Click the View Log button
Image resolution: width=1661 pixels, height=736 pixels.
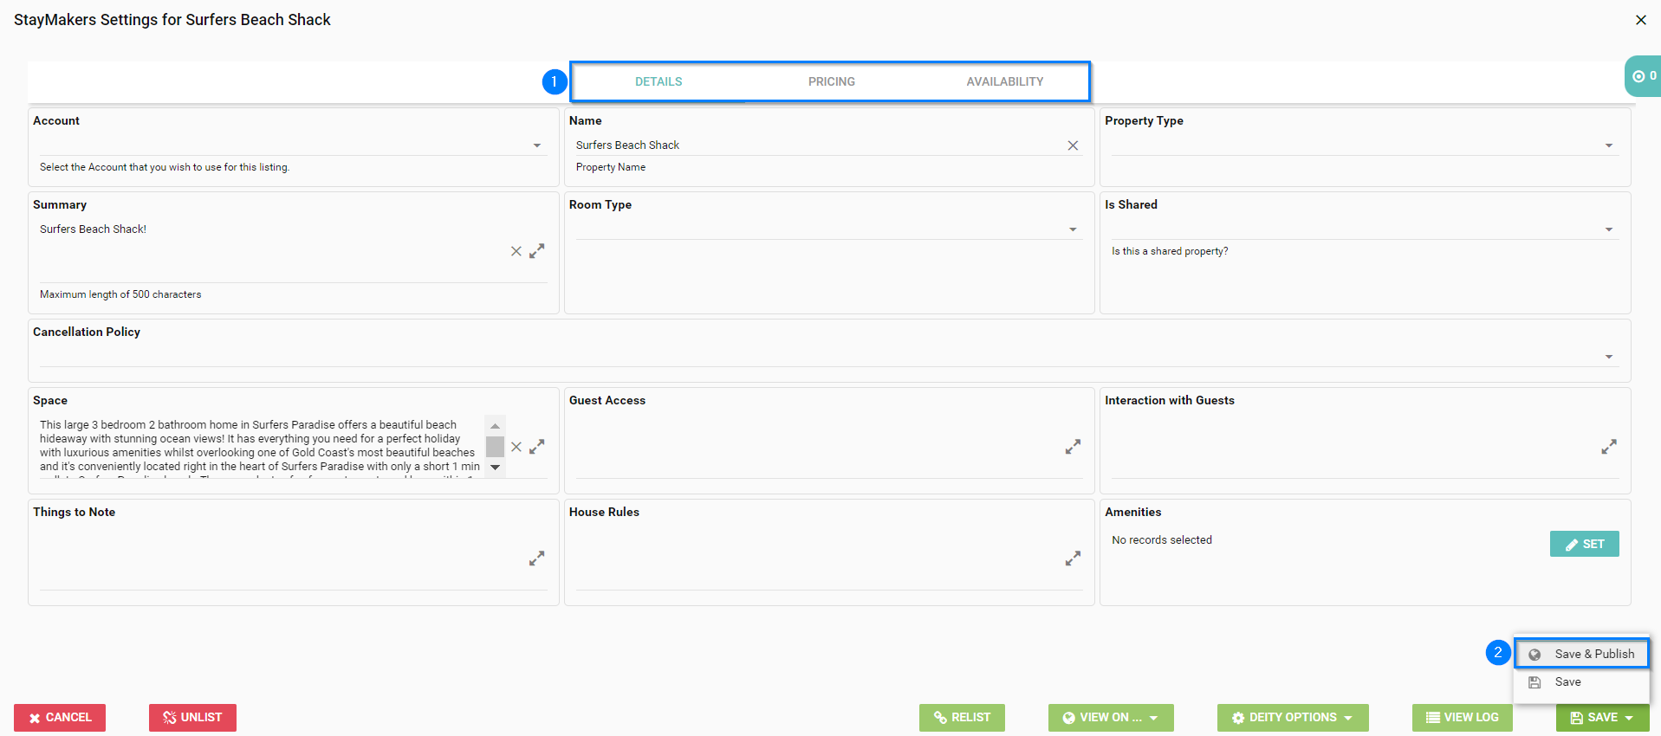point(1462,717)
